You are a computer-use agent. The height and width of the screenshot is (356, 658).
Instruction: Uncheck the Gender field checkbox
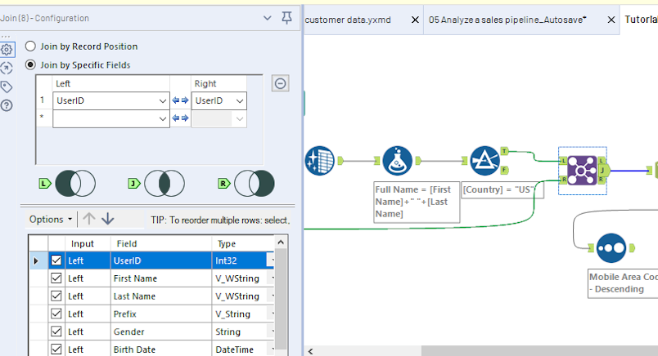(56, 332)
